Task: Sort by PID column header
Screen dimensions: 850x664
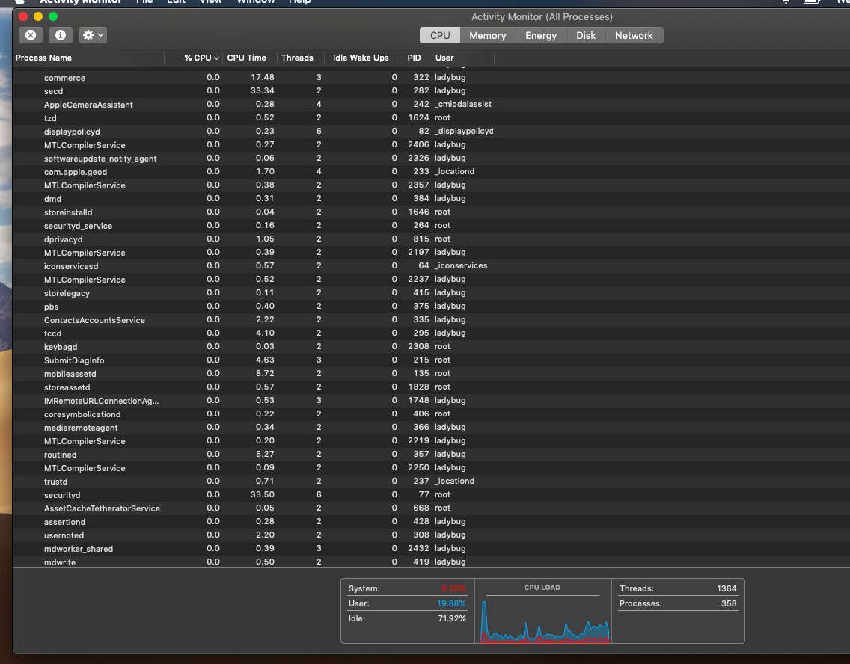Action: 415,58
